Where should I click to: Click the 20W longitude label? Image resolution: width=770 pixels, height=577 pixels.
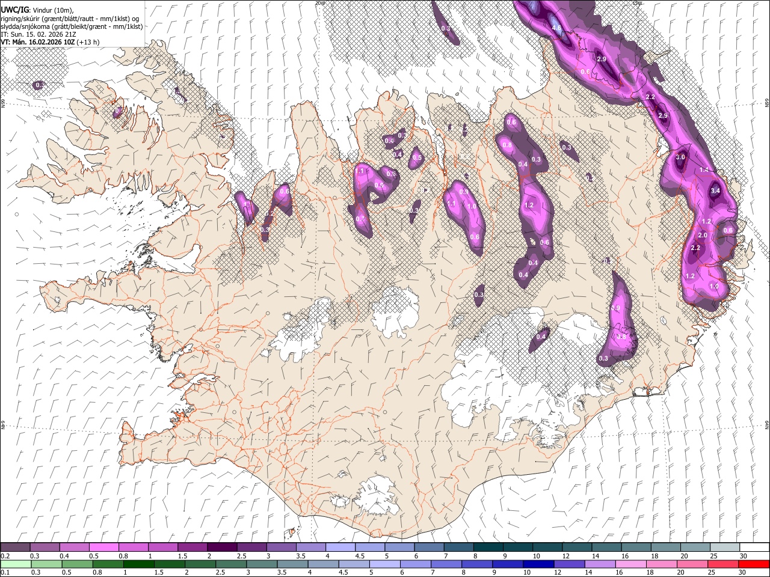click(319, 2)
